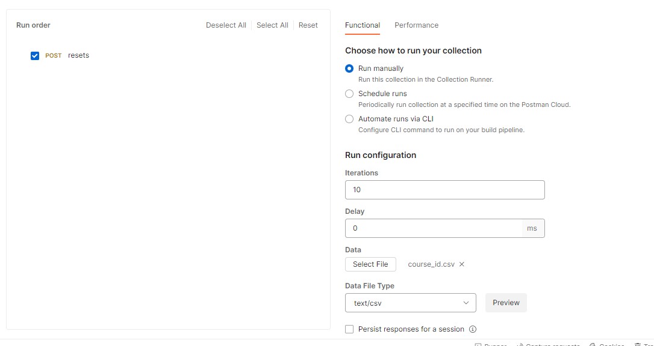Select the resets request name
The width and height of the screenshot is (654, 346).
(x=78, y=55)
